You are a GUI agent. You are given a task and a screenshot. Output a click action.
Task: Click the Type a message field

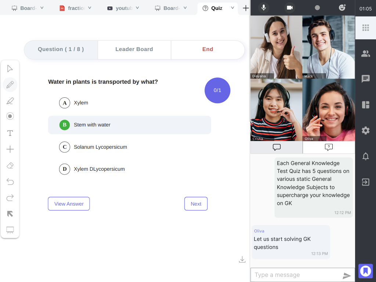pos(296,275)
